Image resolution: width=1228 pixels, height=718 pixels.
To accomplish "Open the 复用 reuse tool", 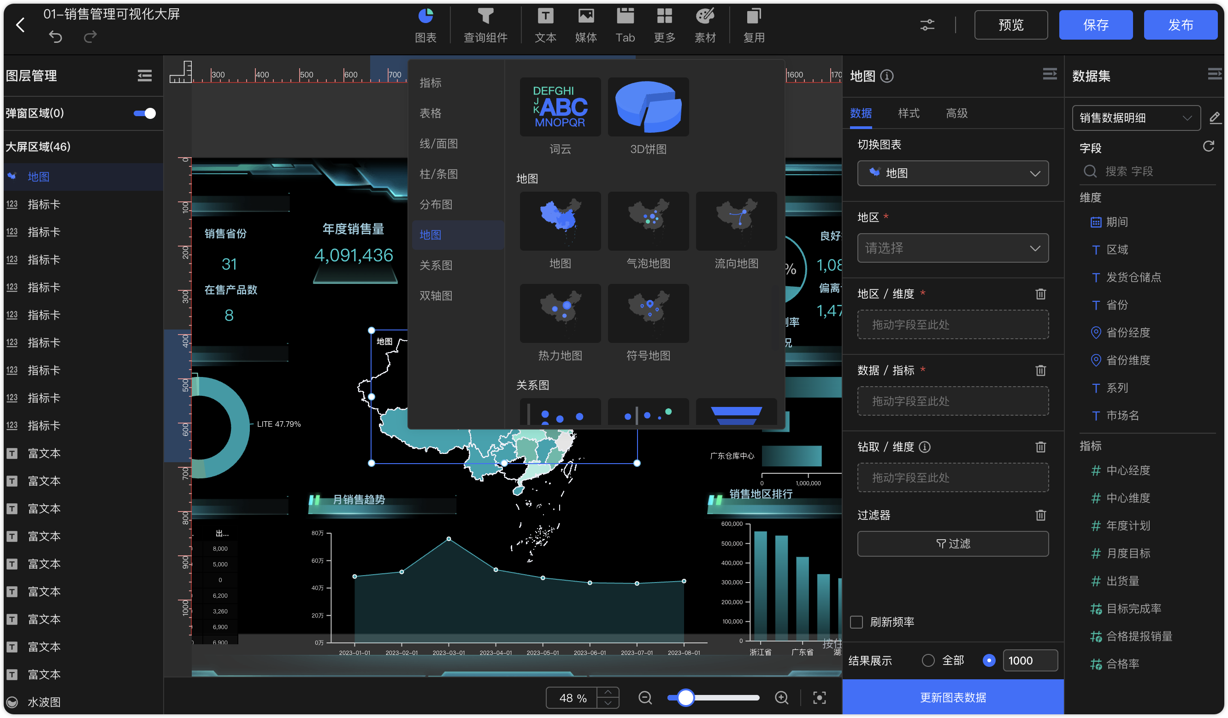I will coord(753,25).
